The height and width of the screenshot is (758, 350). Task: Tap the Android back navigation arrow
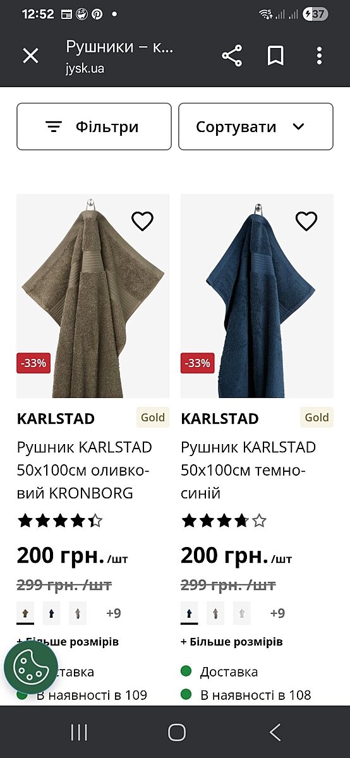[x=275, y=732]
